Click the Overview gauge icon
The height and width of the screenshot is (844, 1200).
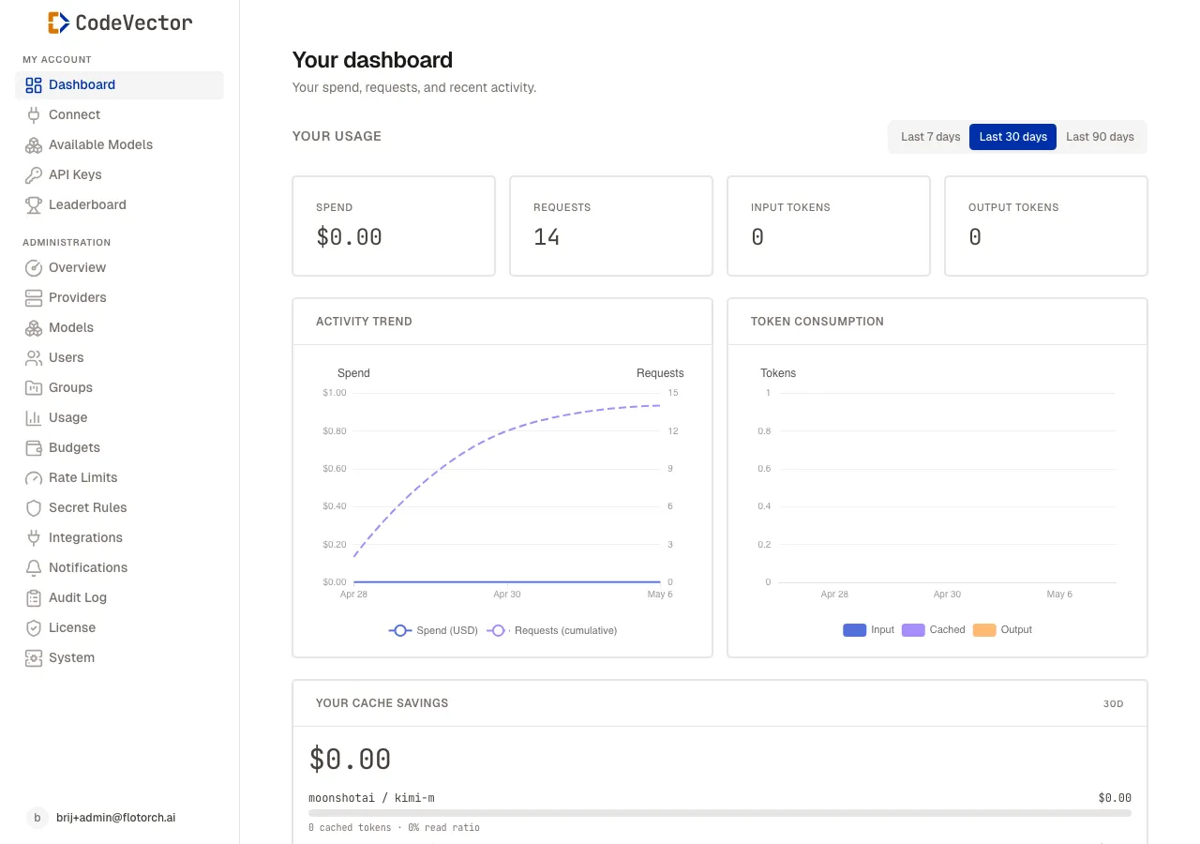34,268
